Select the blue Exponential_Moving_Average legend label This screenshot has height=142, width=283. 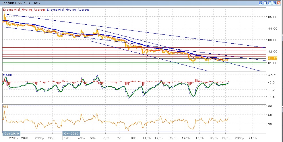click(x=68, y=10)
